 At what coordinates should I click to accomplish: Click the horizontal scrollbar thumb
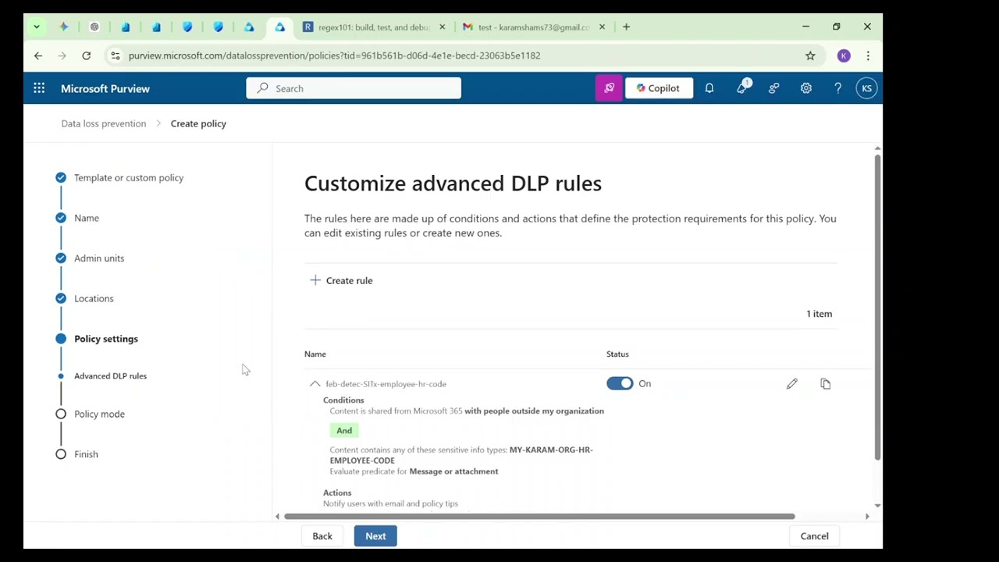click(x=539, y=516)
